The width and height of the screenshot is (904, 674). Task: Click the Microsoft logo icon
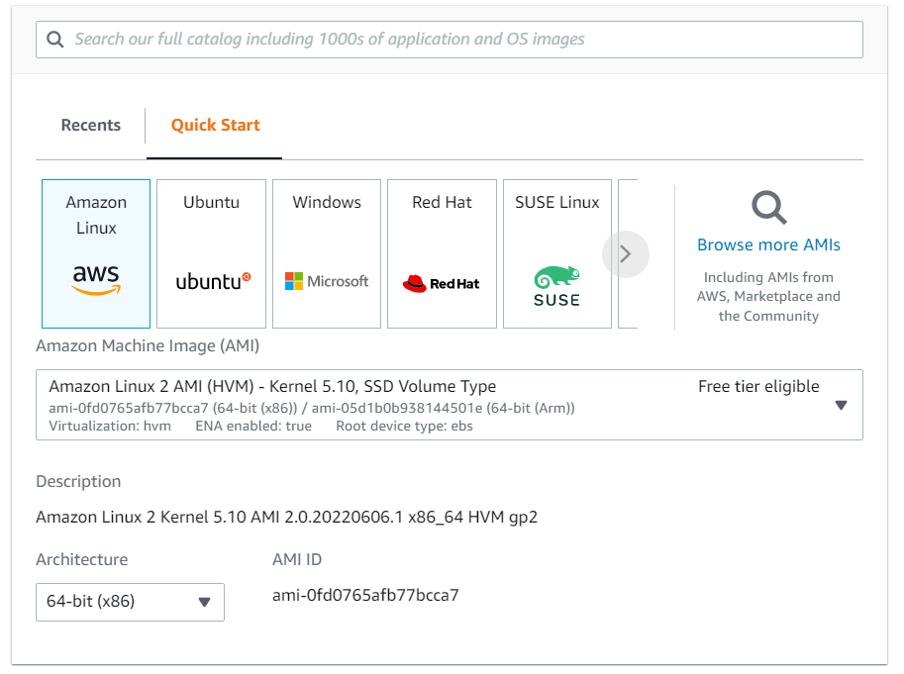327,281
